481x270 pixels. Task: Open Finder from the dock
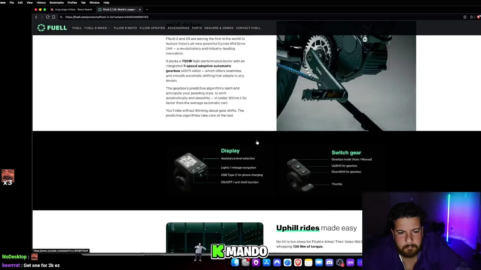click(235, 262)
